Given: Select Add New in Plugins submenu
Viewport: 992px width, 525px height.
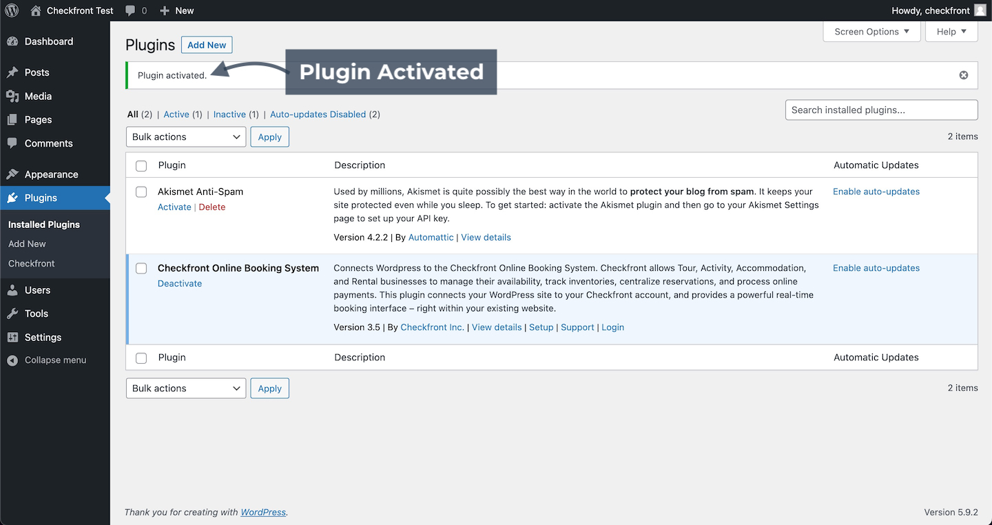Looking at the screenshot, I should pyautogui.click(x=27, y=244).
